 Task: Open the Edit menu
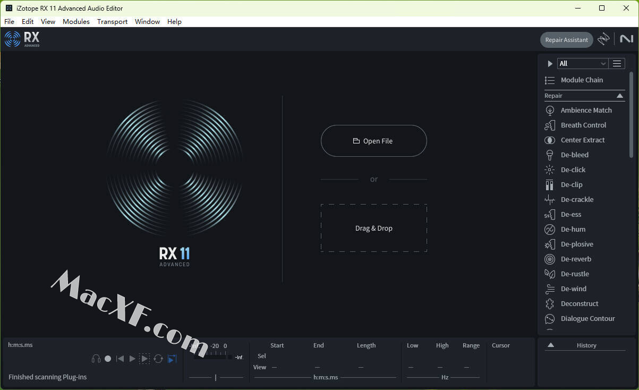coord(28,21)
